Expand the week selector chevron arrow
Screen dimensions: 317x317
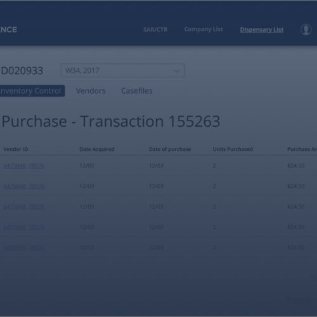click(x=177, y=70)
